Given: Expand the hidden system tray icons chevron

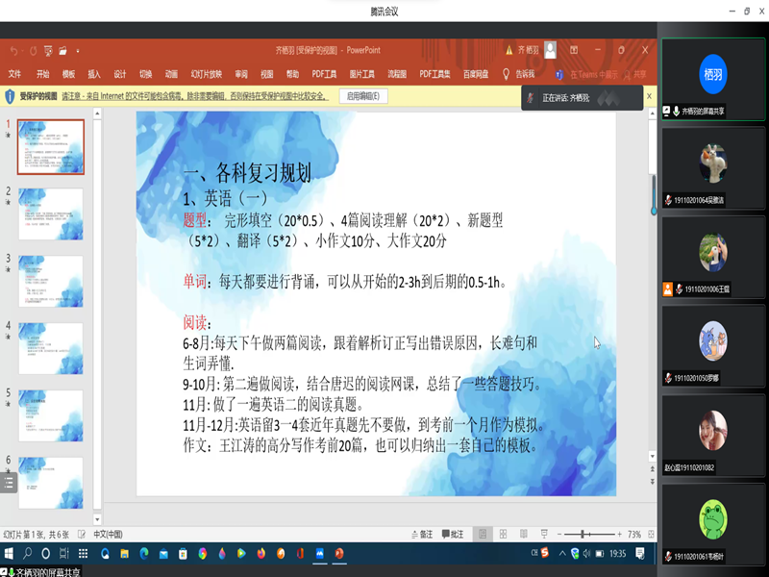Looking at the screenshot, I should point(560,553).
